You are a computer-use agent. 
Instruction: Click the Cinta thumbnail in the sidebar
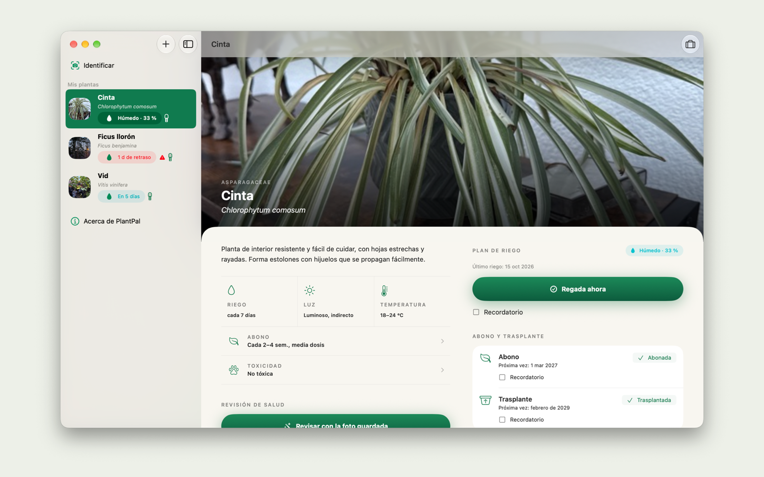(80, 109)
